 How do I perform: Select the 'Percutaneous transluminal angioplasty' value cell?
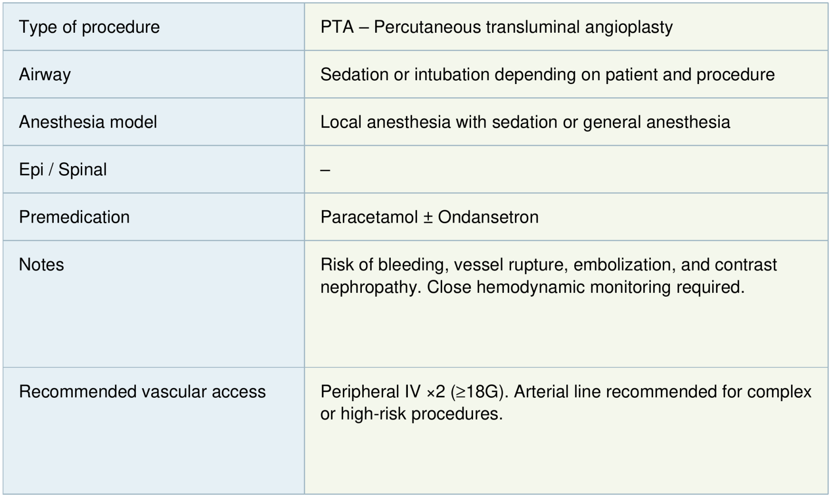(523, 27)
